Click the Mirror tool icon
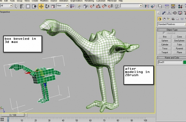Image resolution: width=186 pixels, height=122 pixels. [147, 6]
